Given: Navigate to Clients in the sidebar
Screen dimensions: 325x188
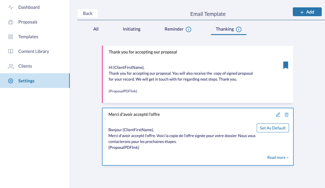Looking at the screenshot, I should pos(35,66).
